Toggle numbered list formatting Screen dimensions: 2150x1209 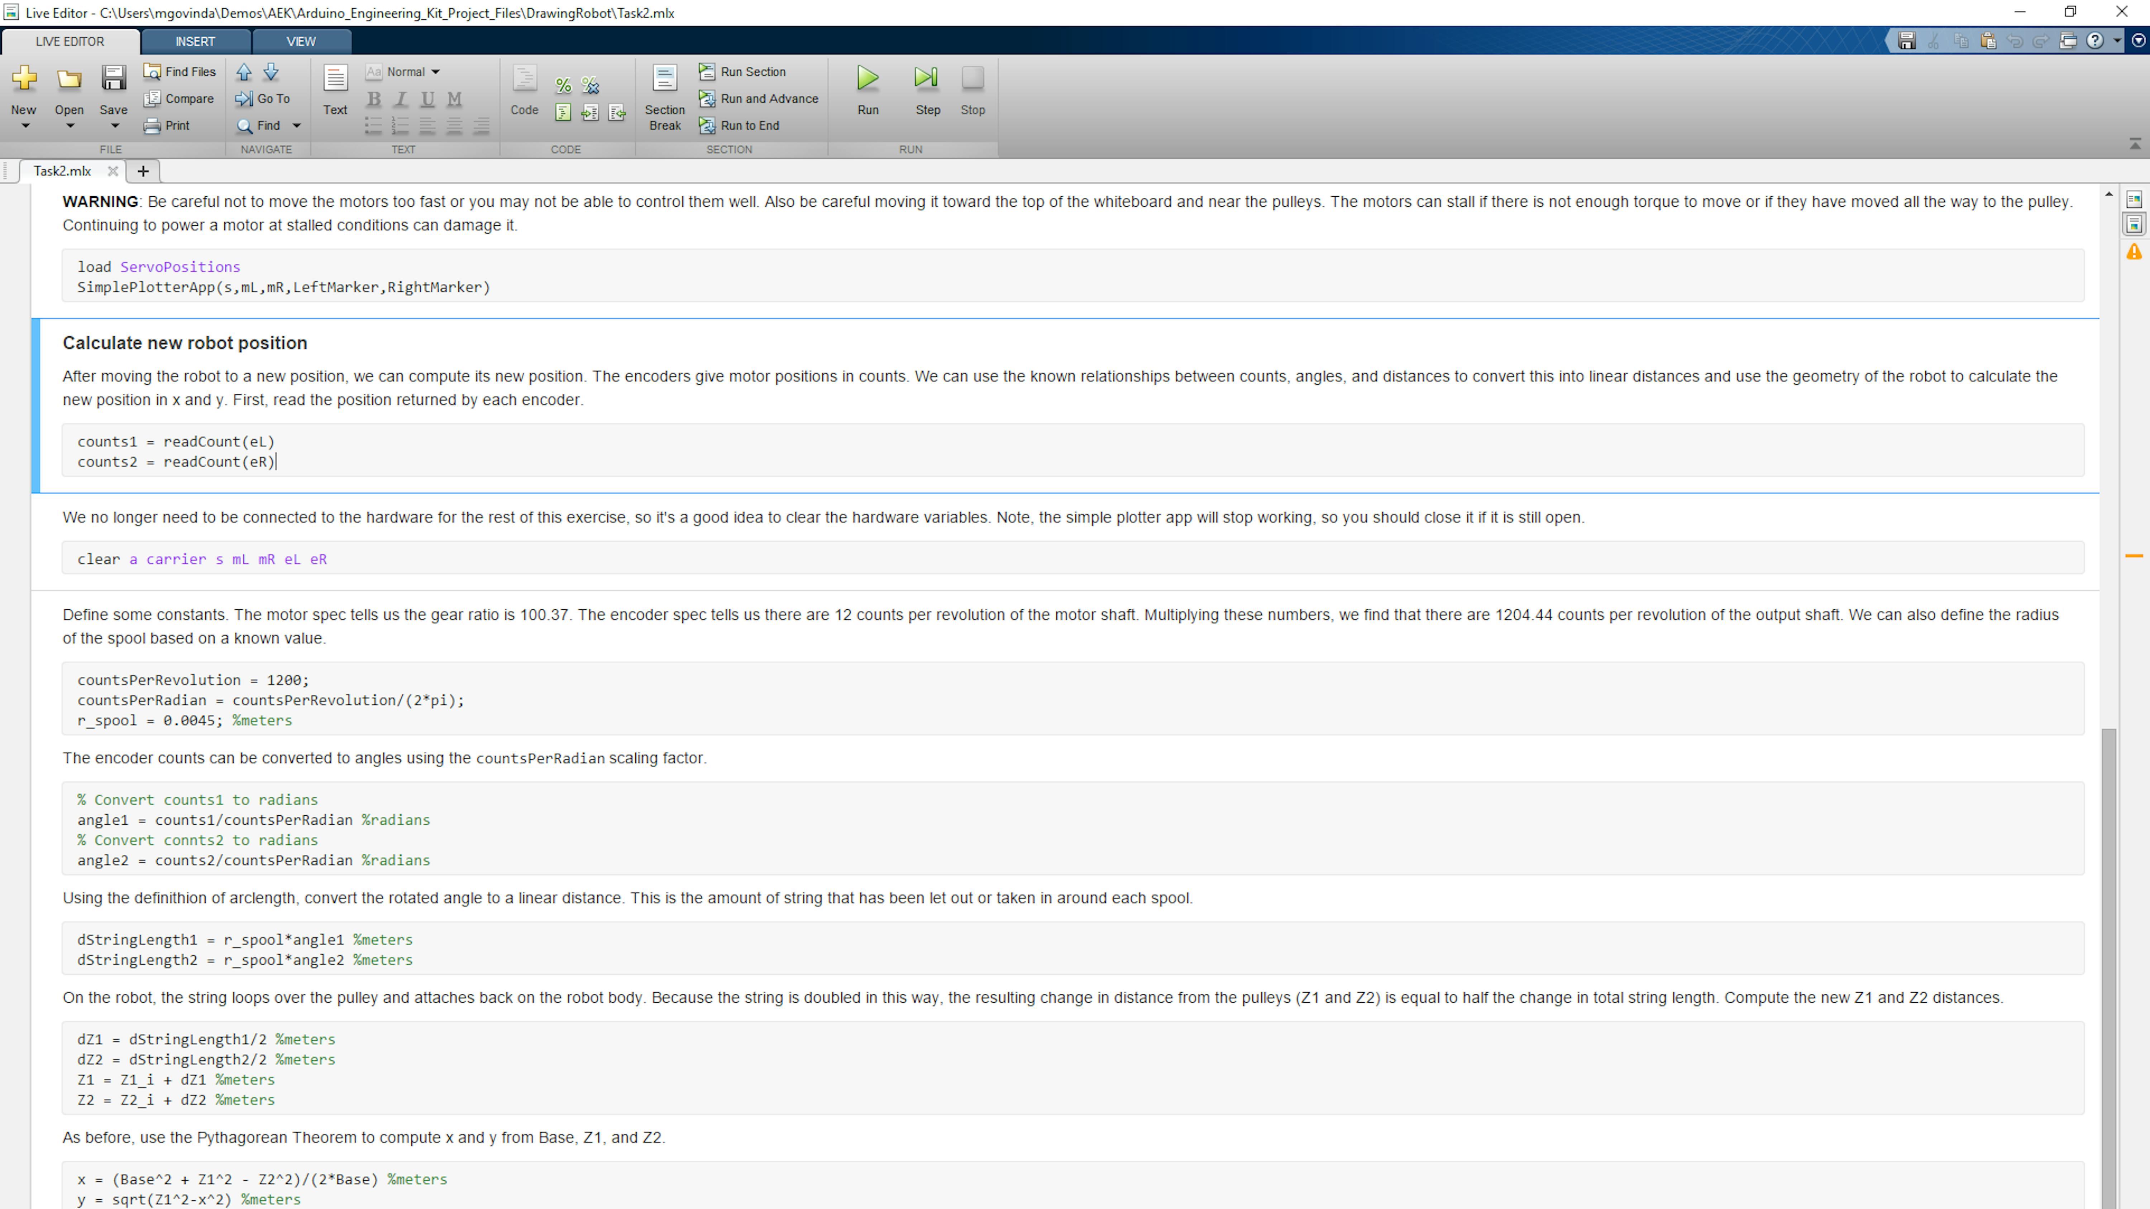(400, 126)
